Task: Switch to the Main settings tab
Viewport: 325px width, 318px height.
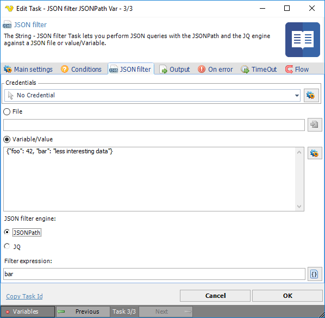Action: coord(28,69)
